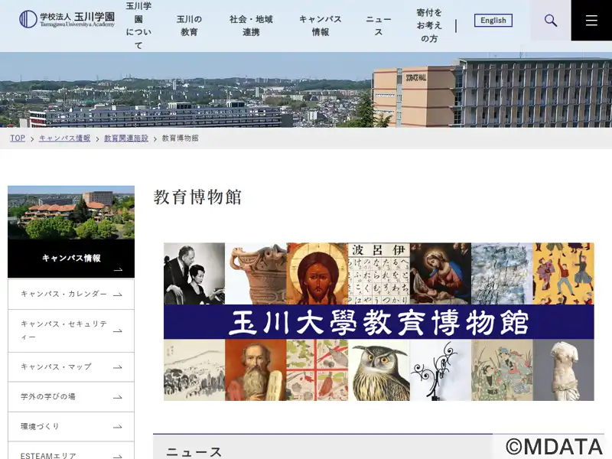Open the hamburger menu icon
612x459 pixels.
pos(591,21)
